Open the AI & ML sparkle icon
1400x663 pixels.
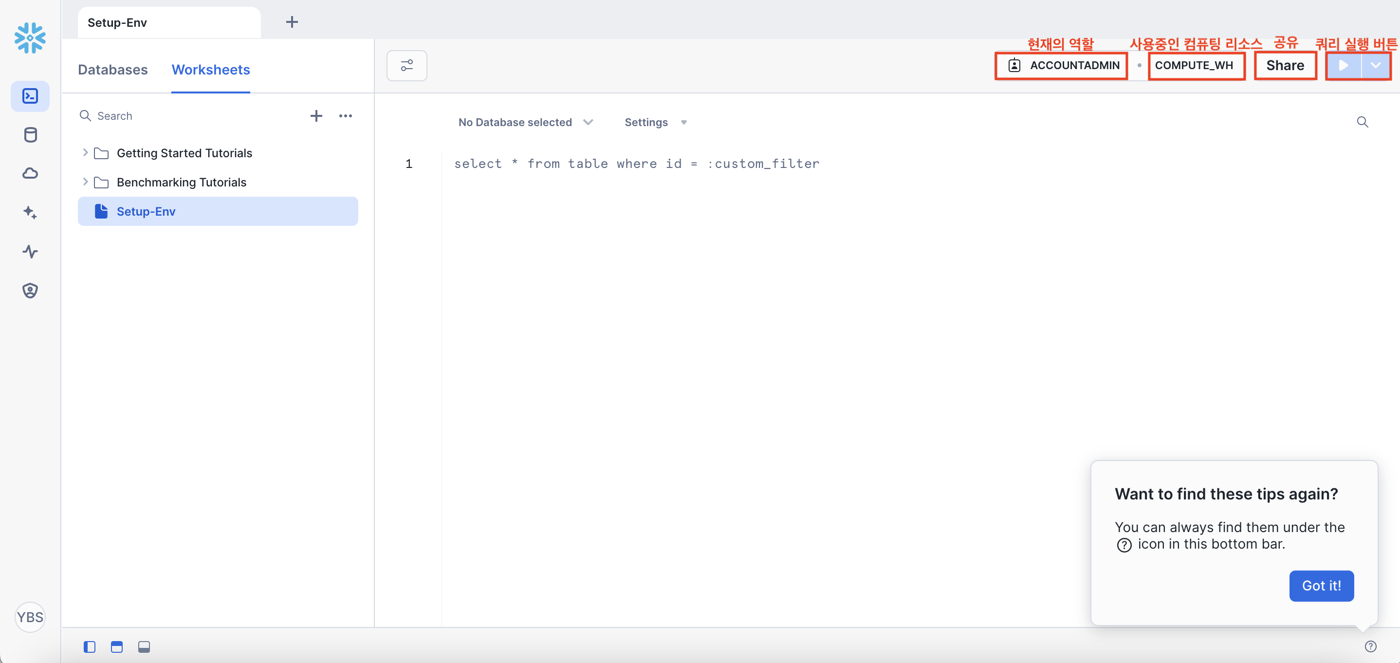pos(31,213)
